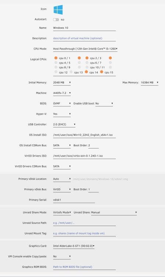The image size is (165, 277).
Task: Click the Name field showing Windows 10
Action: pyautogui.click(x=85, y=28)
